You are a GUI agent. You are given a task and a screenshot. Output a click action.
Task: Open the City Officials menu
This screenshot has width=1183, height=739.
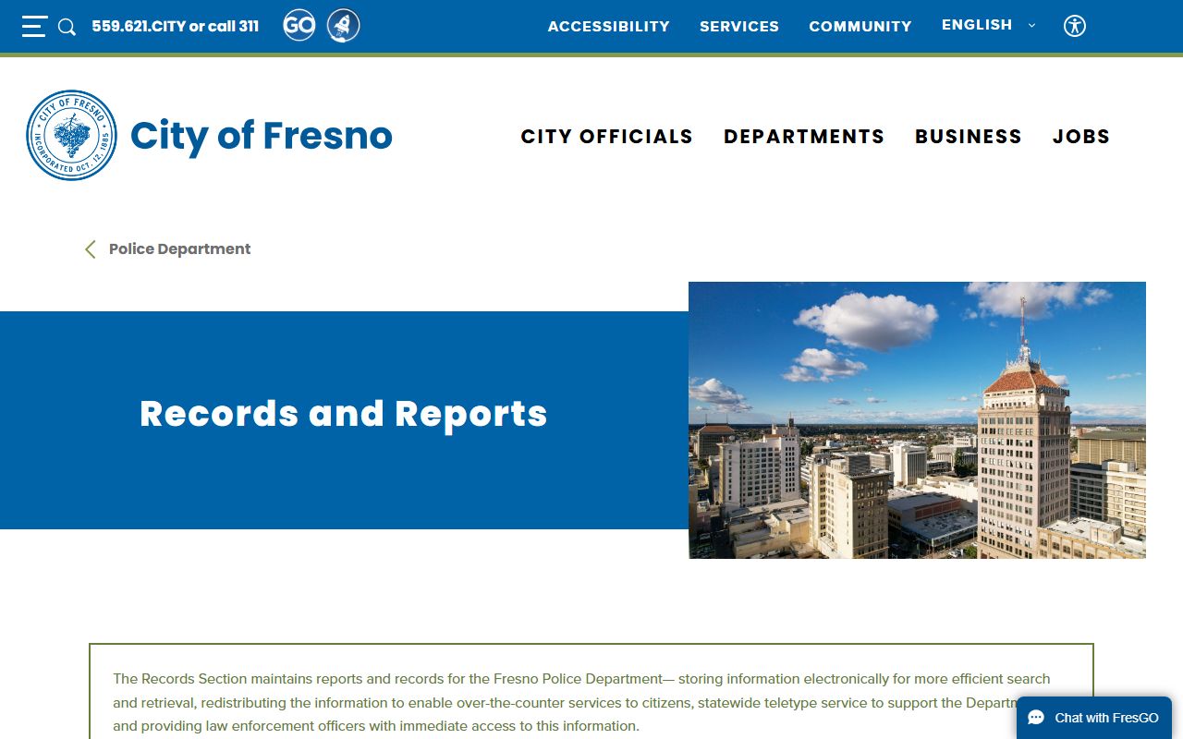click(x=607, y=137)
